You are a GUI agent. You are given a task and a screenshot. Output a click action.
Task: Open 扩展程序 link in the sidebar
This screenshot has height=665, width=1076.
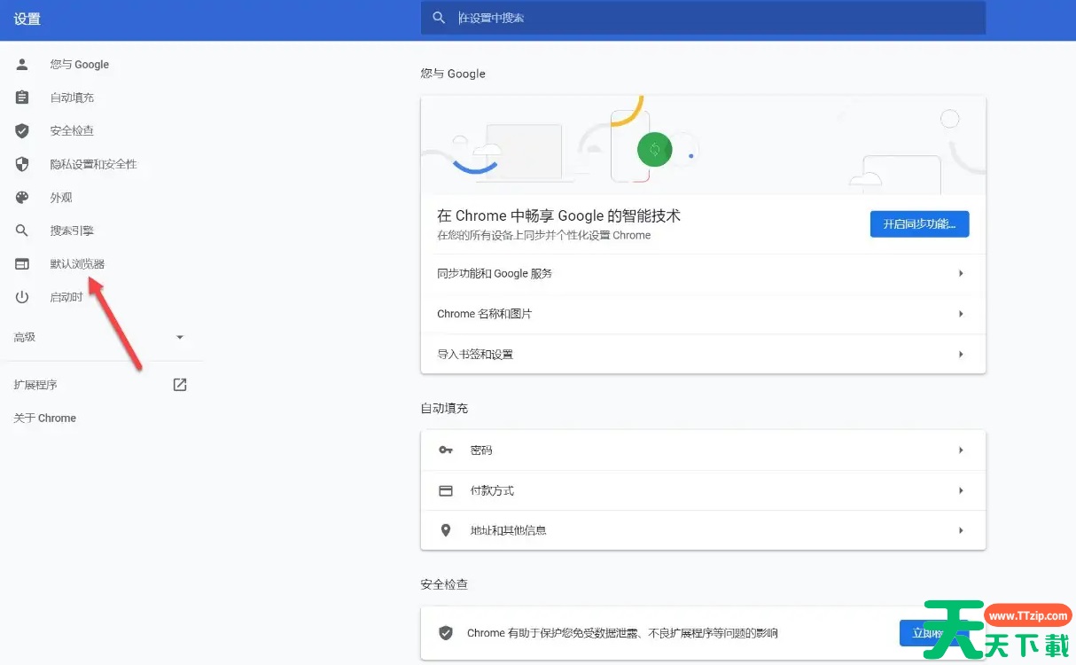point(35,385)
